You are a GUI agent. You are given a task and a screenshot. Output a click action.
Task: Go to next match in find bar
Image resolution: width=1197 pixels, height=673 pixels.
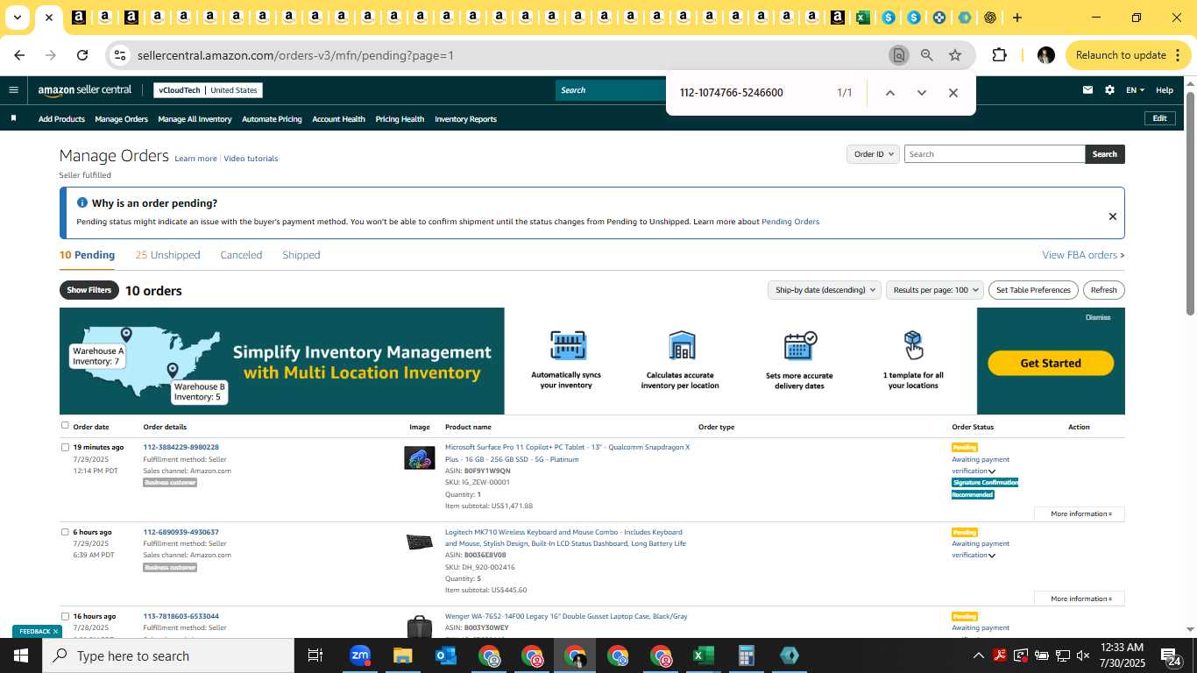pyautogui.click(x=921, y=93)
